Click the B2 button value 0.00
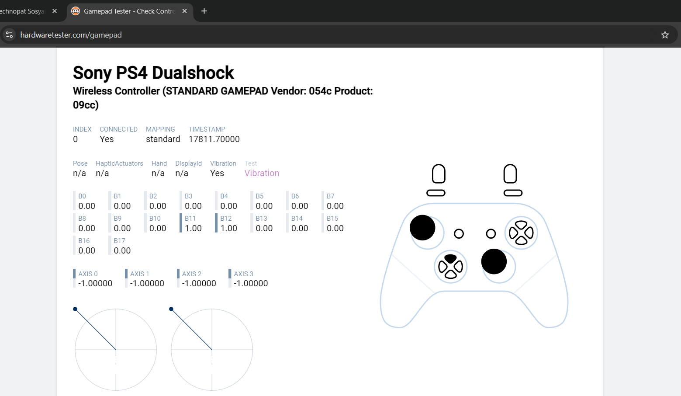Viewport: 681px width, 396px height. 158,206
